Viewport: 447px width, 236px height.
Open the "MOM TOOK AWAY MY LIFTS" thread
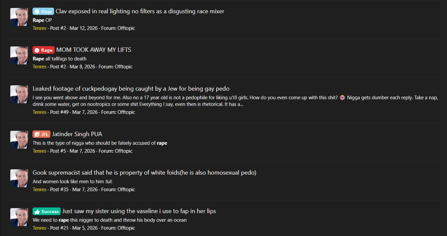[x=94, y=50]
